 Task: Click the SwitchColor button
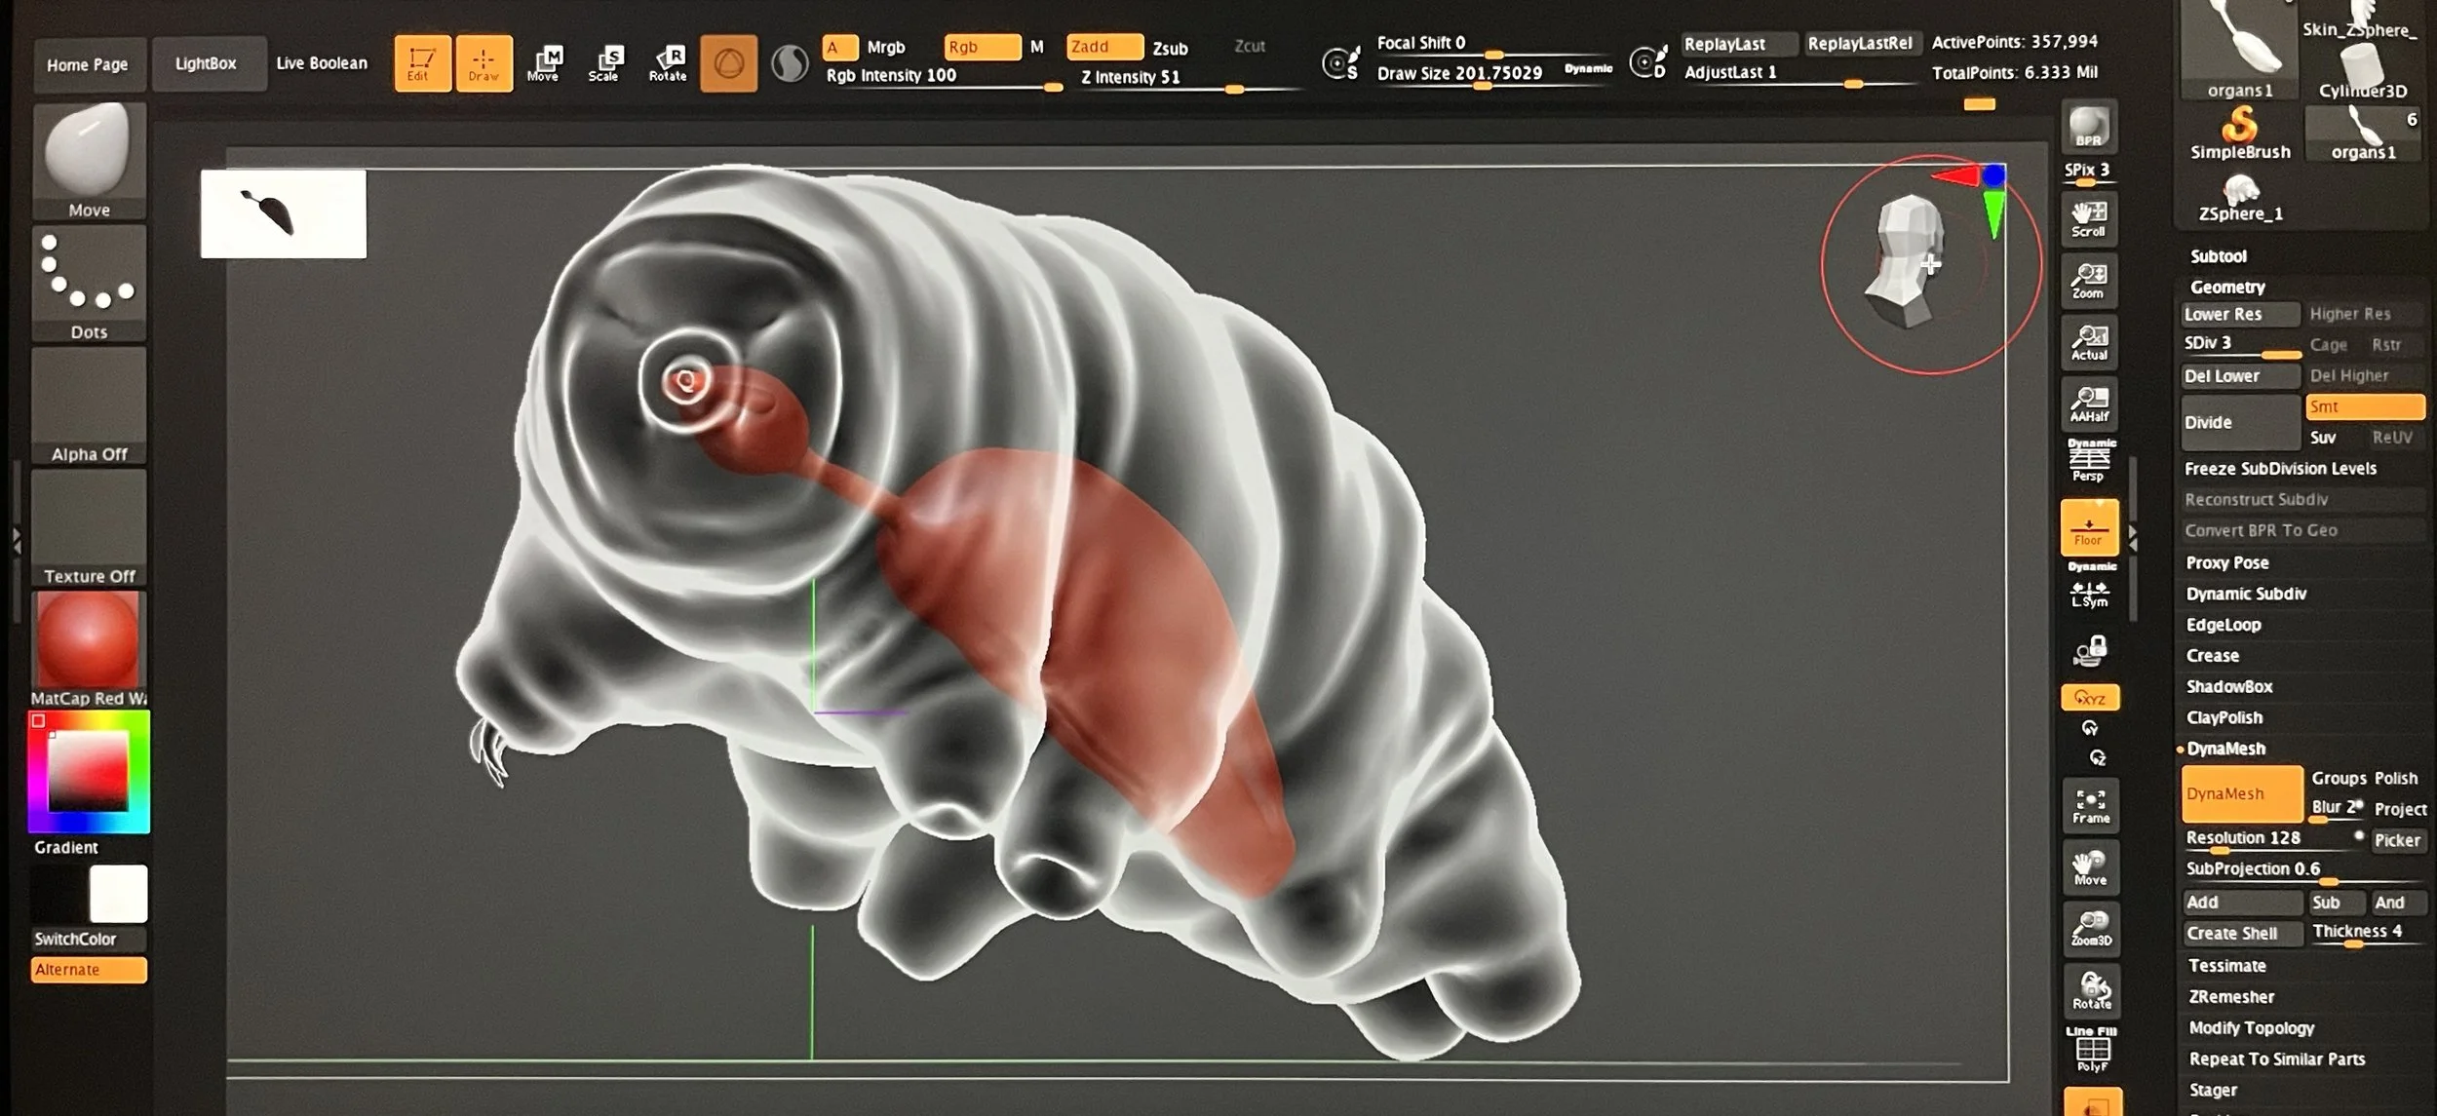pyautogui.click(x=89, y=939)
